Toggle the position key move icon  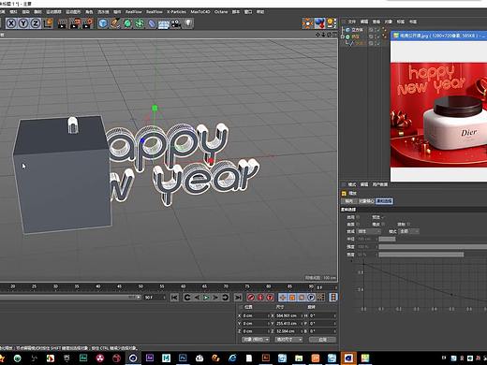[283, 298]
